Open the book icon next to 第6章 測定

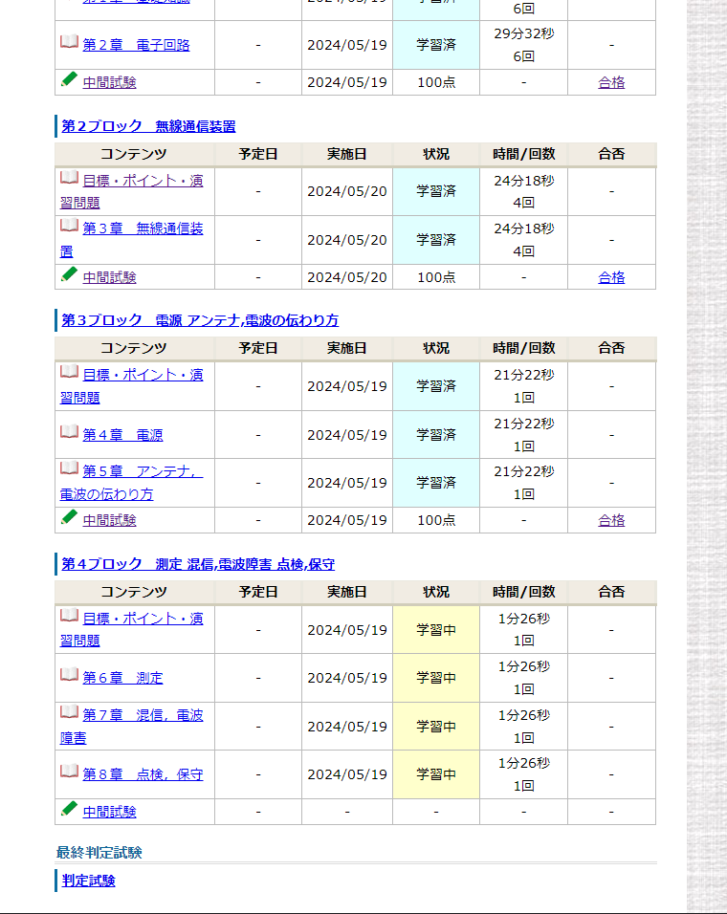[x=69, y=675]
